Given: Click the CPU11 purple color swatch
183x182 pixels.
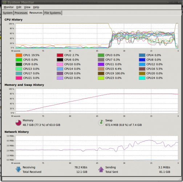Looking at the screenshot, I should [x=101, y=64].
